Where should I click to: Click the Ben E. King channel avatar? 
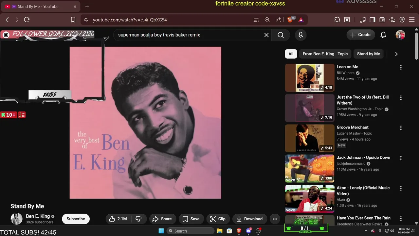(x=16, y=219)
